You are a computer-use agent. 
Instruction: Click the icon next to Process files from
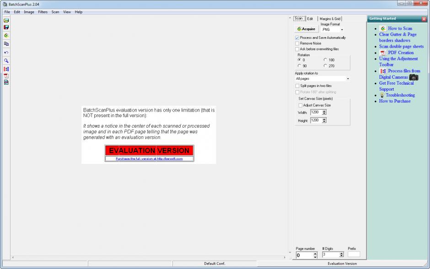[383, 71]
